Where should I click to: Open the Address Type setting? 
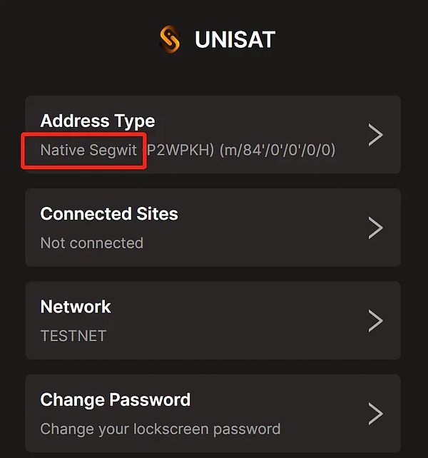coord(98,121)
